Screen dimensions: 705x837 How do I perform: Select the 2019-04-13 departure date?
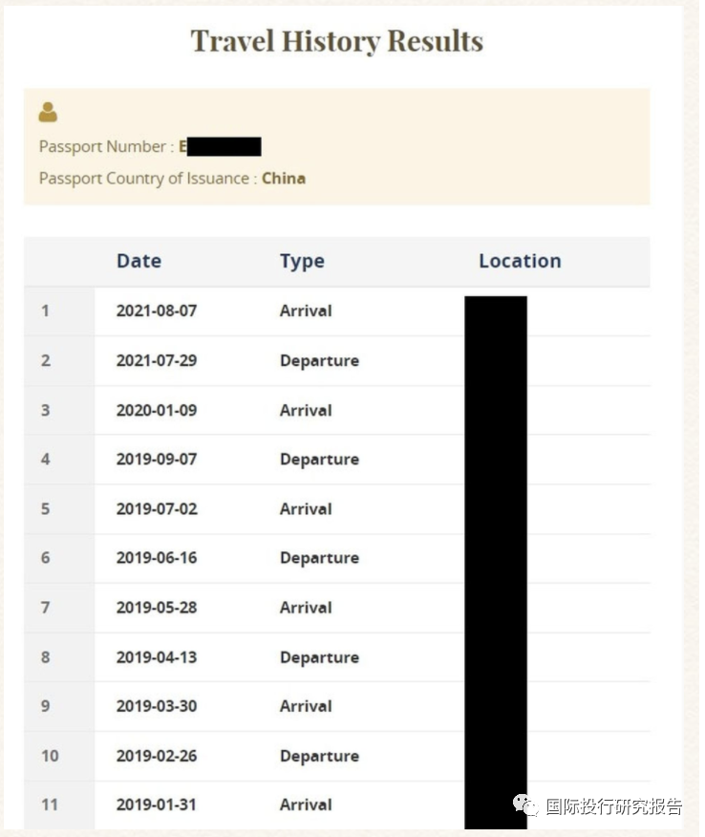pyautogui.click(x=157, y=657)
